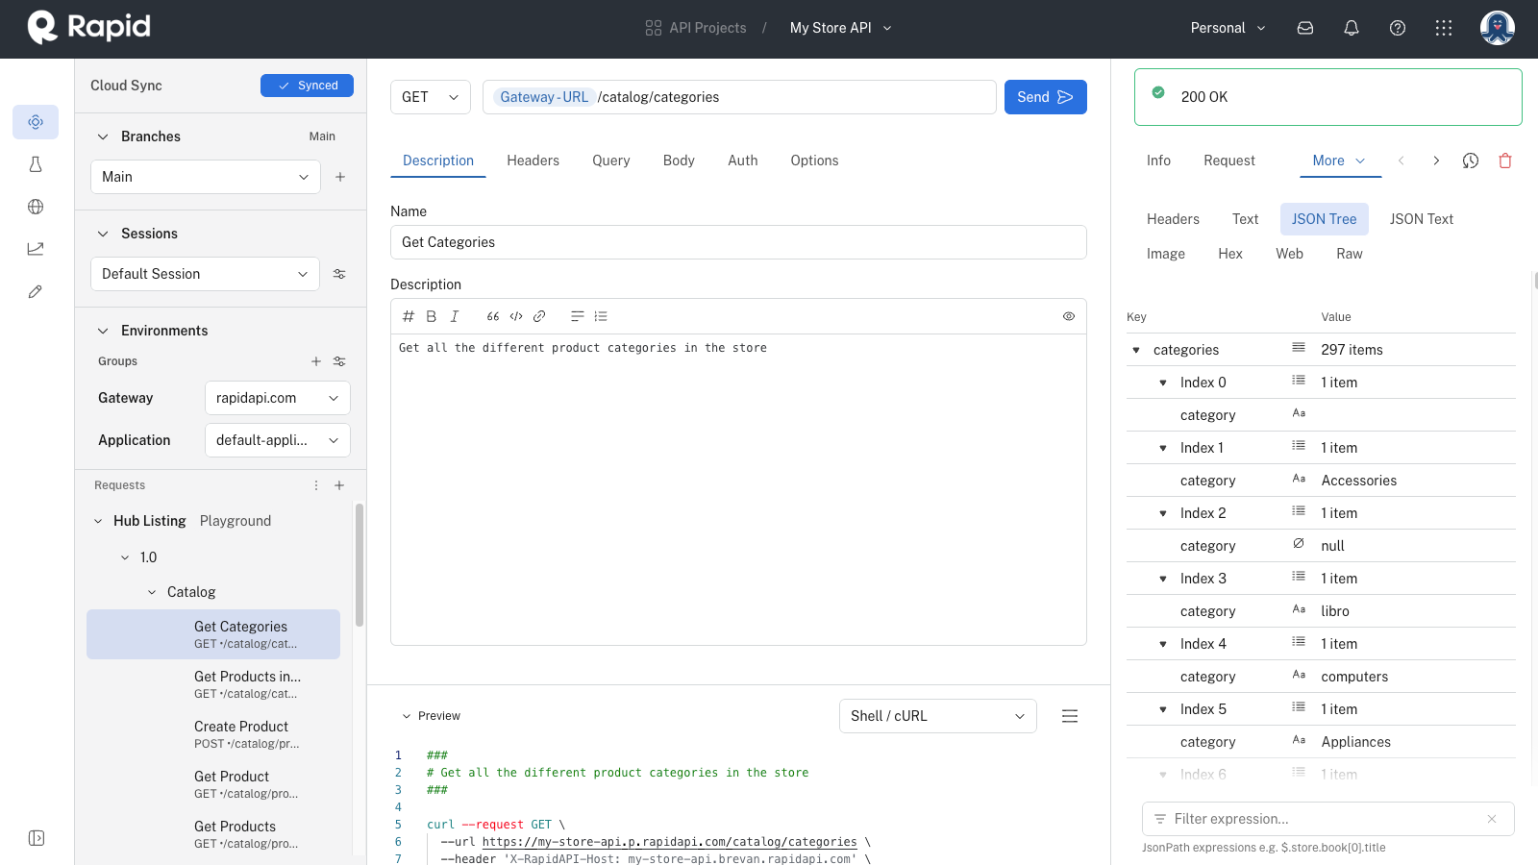The height and width of the screenshot is (865, 1538).
Task: Toggle italic formatting in description
Action: coord(455,316)
